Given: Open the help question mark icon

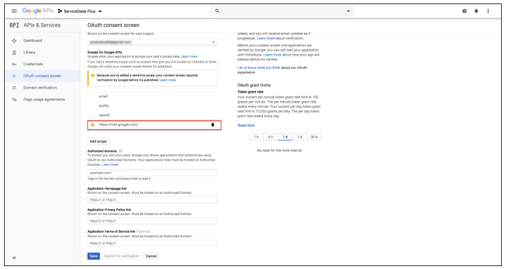Looking at the screenshot, I should 464,11.
